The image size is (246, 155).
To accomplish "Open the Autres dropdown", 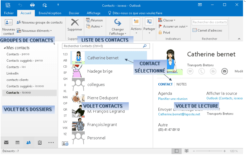I will 94,26.
